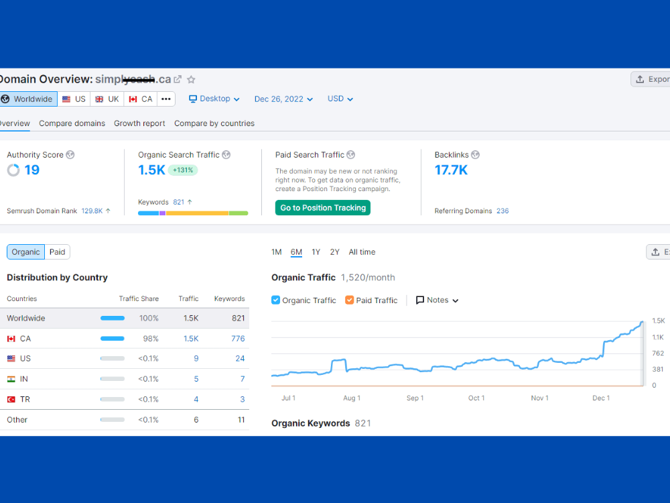This screenshot has width=670, height=503.
Task: Click the Authority Score ring icon
Action: [x=13, y=170]
